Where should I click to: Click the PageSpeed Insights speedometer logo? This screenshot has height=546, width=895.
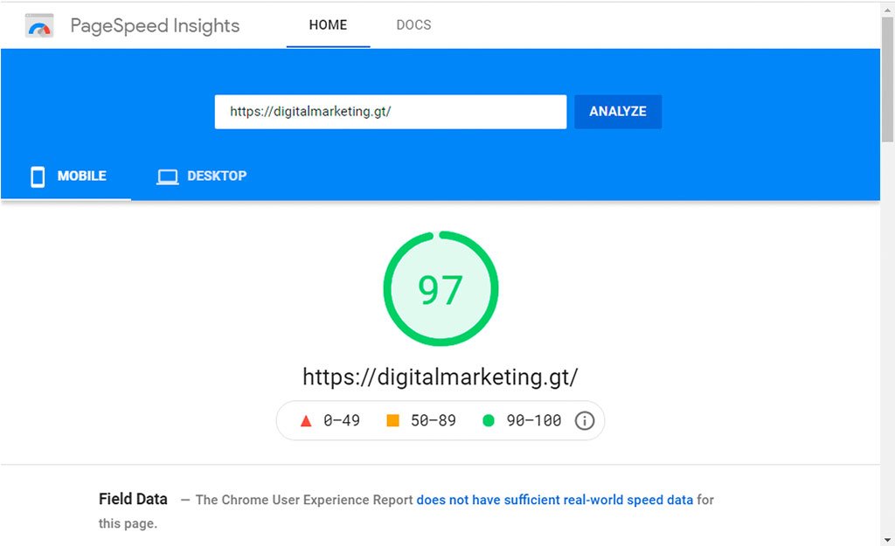(x=39, y=25)
